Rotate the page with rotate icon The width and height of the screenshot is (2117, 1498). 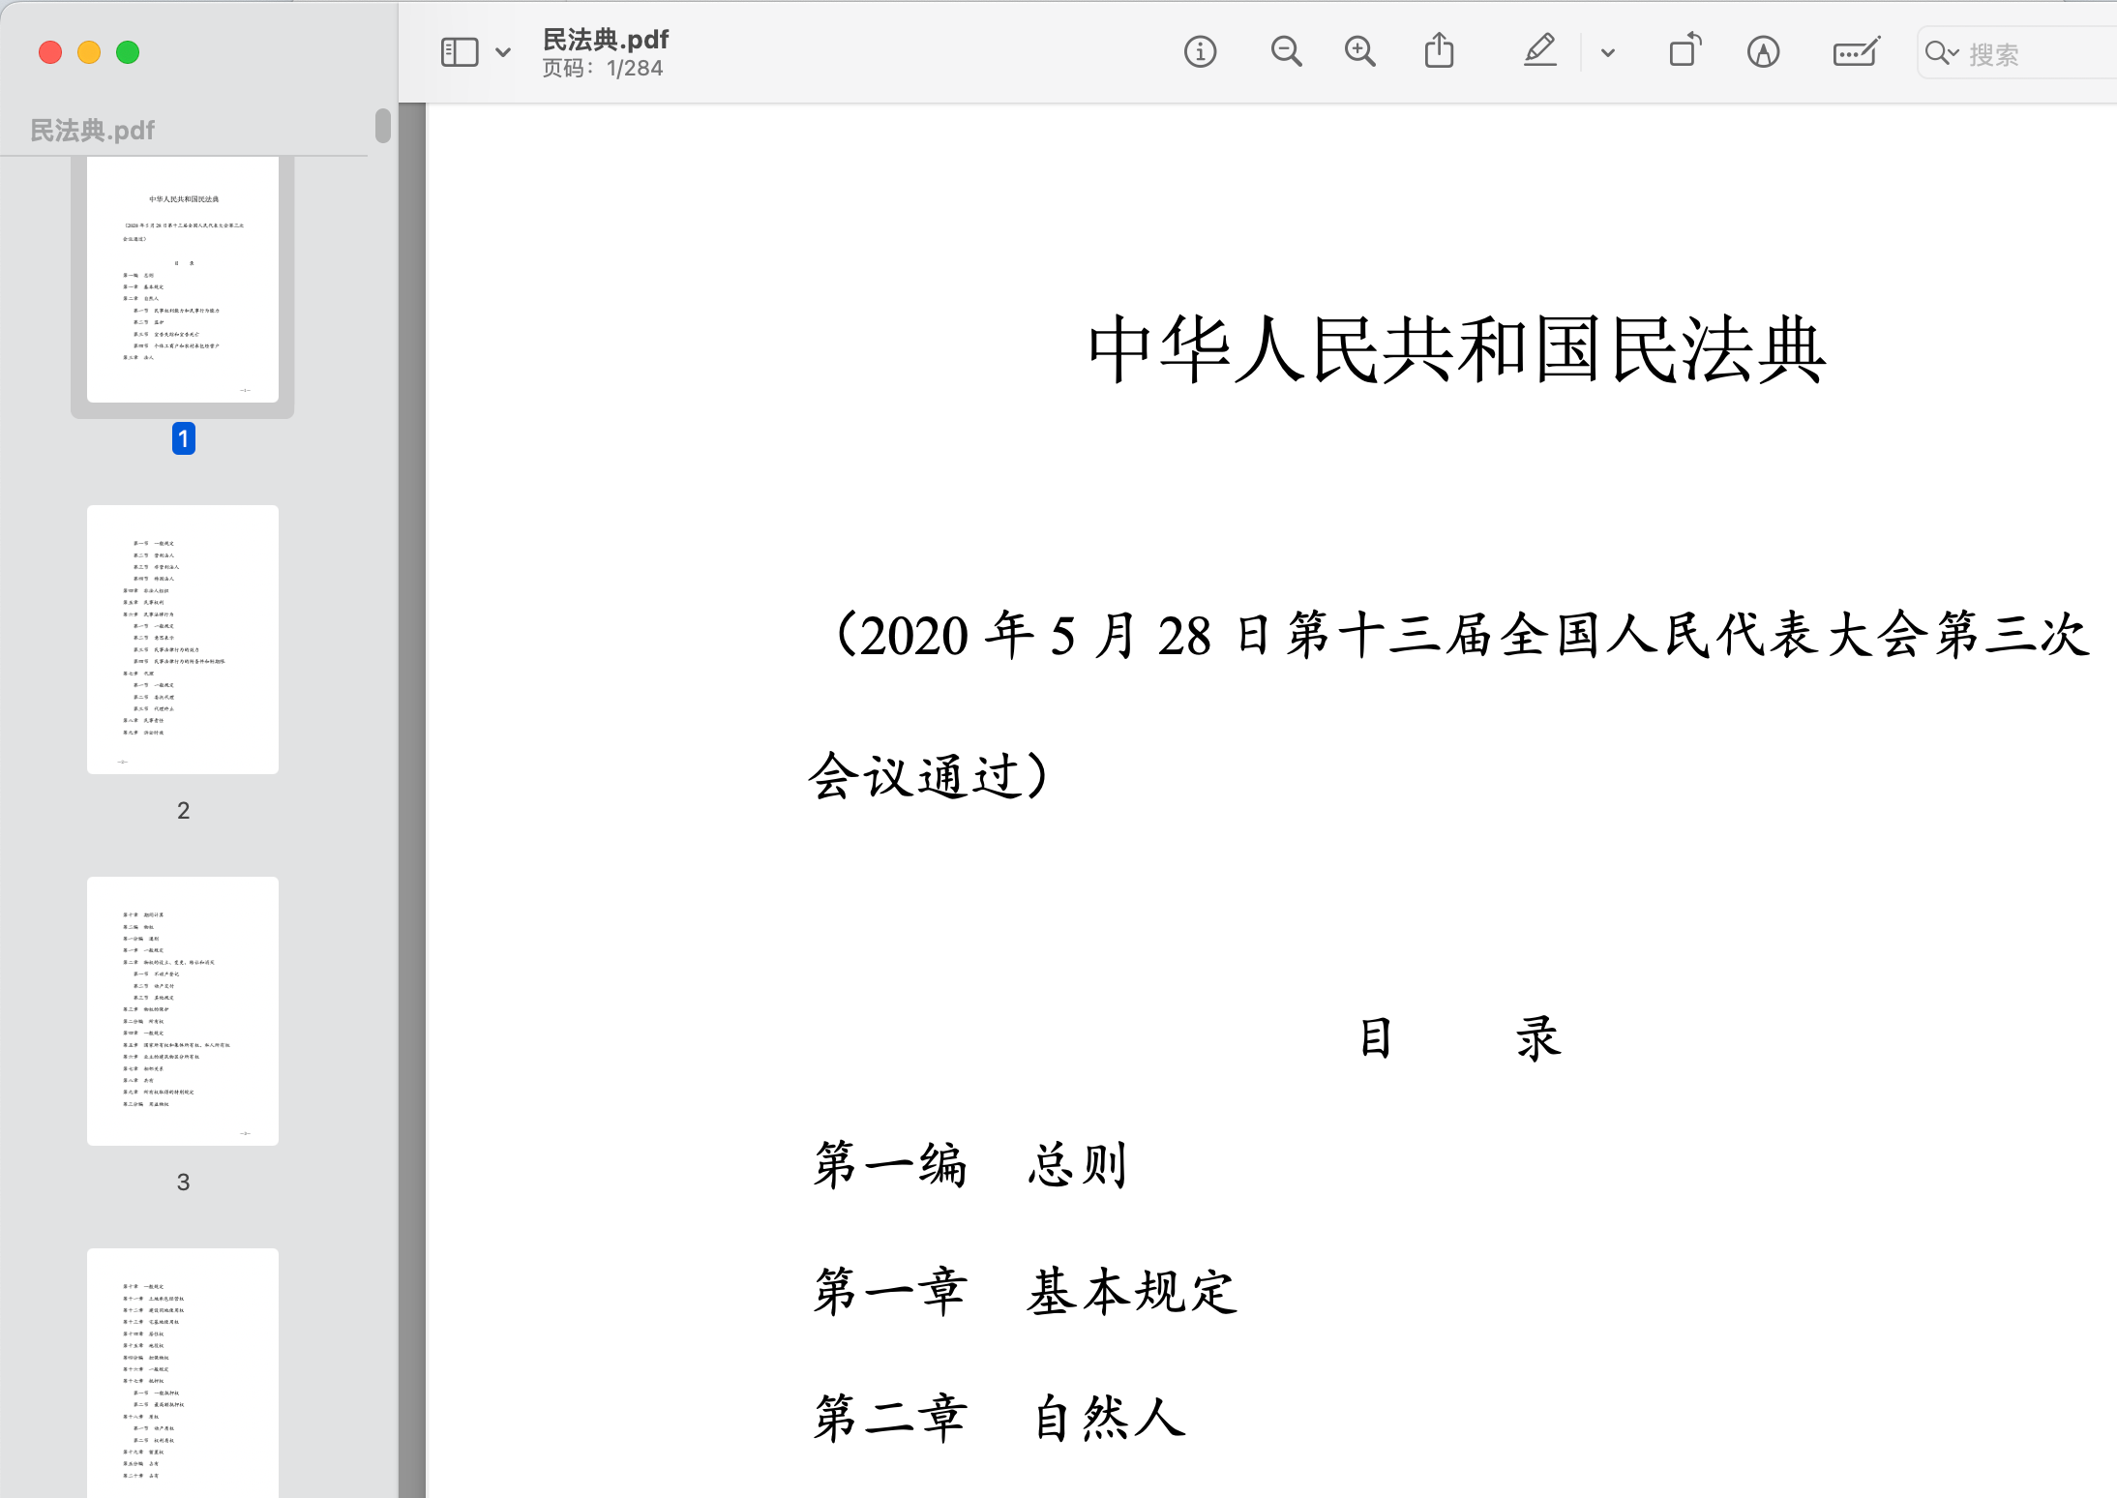pyautogui.click(x=1685, y=51)
